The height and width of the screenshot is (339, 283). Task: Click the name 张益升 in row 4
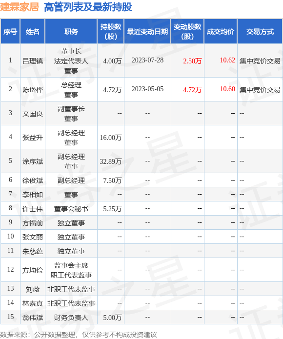tap(33, 138)
